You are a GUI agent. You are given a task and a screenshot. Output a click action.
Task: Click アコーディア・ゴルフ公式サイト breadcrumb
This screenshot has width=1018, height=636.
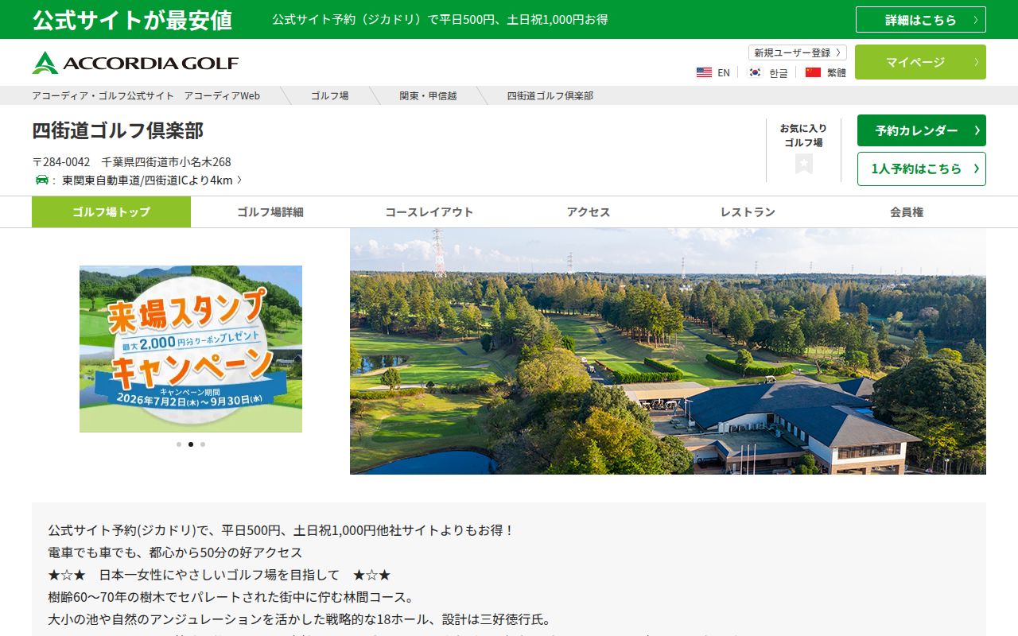pos(146,95)
